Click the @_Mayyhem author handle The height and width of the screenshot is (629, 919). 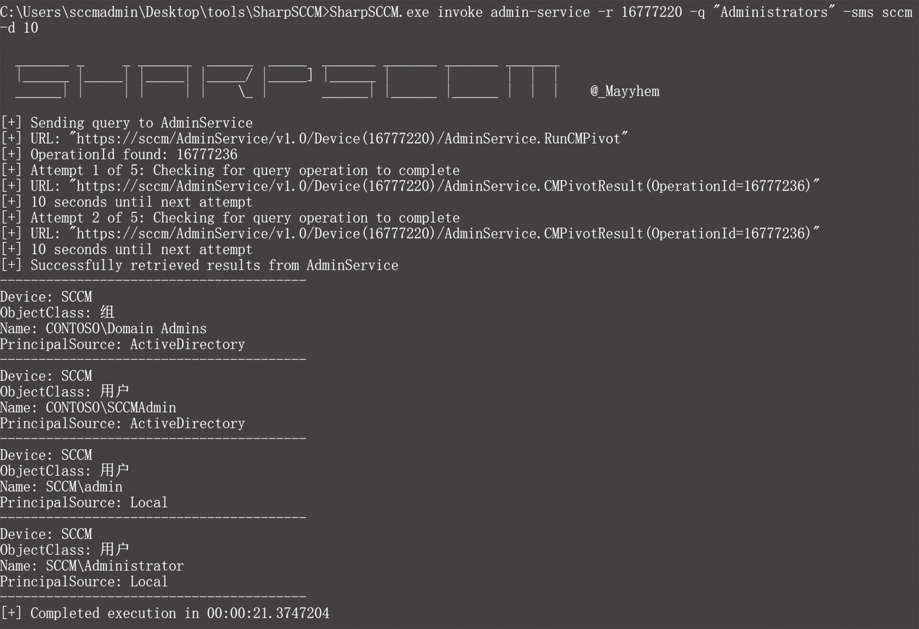click(625, 91)
